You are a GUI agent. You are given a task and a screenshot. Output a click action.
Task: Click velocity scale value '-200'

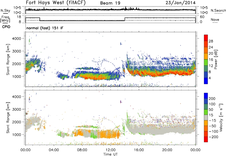click(x=213, y=137)
